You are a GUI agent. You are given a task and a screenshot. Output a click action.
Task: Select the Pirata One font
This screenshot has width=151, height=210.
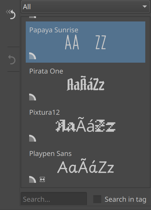(86, 83)
